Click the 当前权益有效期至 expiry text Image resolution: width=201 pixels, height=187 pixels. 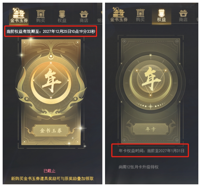click(51, 31)
